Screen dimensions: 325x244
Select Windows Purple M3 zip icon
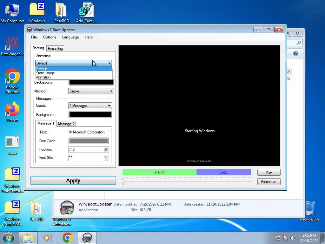(x=12, y=213)
